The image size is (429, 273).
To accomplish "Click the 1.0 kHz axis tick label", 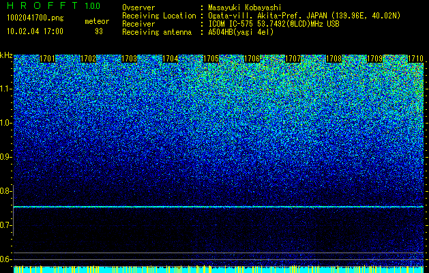I will (x=5, y=124).
